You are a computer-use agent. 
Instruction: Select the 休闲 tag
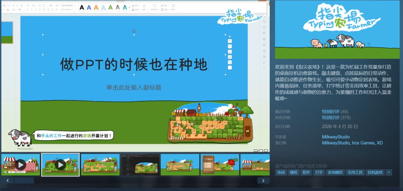coord(281,172)
